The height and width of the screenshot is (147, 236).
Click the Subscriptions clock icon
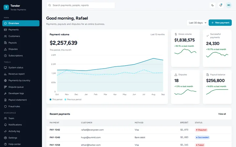coord(6,56)
